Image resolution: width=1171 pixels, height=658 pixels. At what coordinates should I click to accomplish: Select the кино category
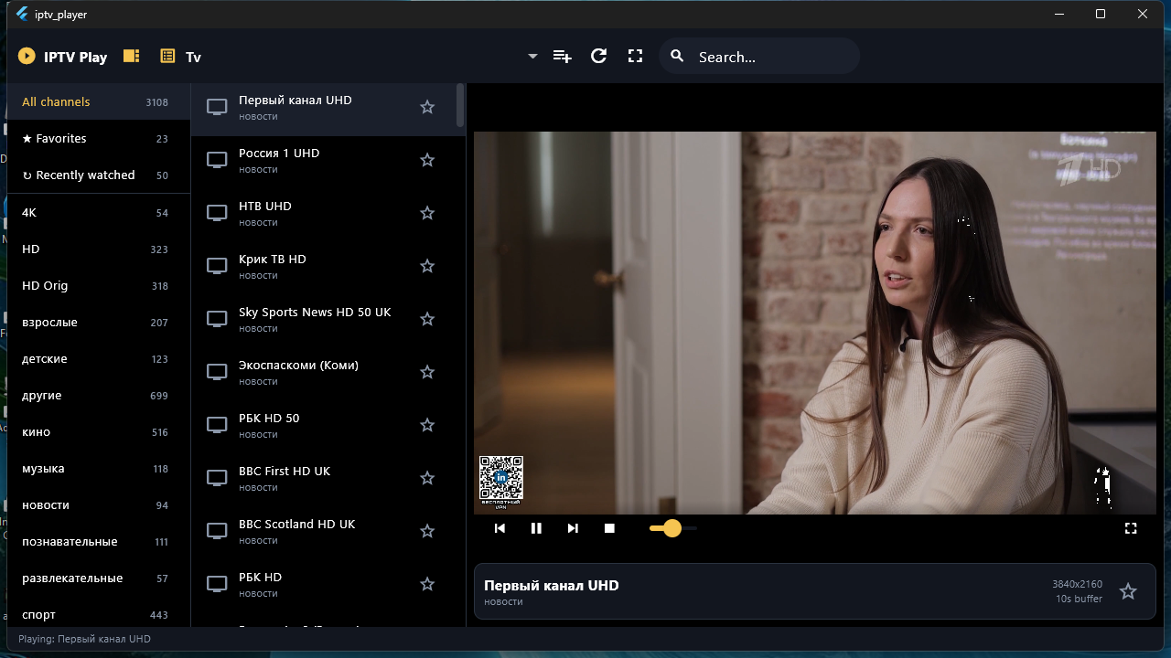pyautogui.click(x=99, y=431)
